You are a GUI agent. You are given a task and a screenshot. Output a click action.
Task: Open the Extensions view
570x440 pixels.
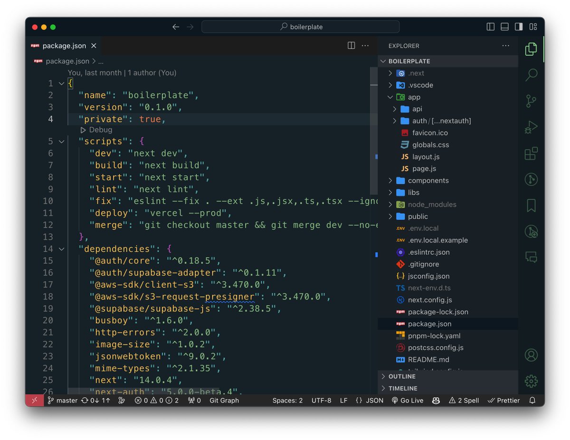pyautogui.click(x=531, y=153)
